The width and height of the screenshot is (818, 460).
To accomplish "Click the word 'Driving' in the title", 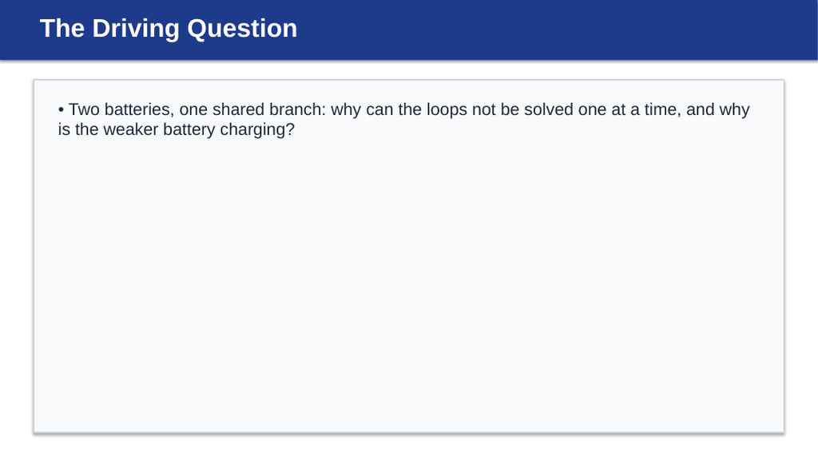I will 136,30.
